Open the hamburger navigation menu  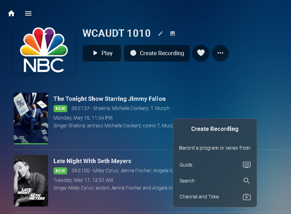pyautogui.click(x=28, y=13)
